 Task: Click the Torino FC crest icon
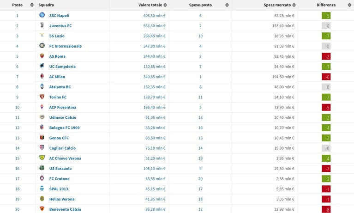click(42, 96)
